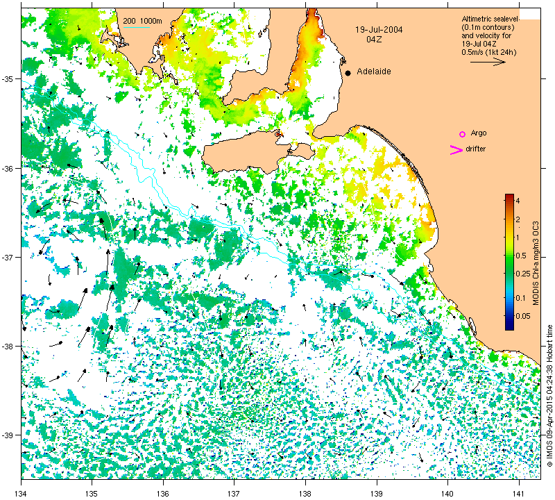Click the 'Argo' legend text

(x=479, y=133)
